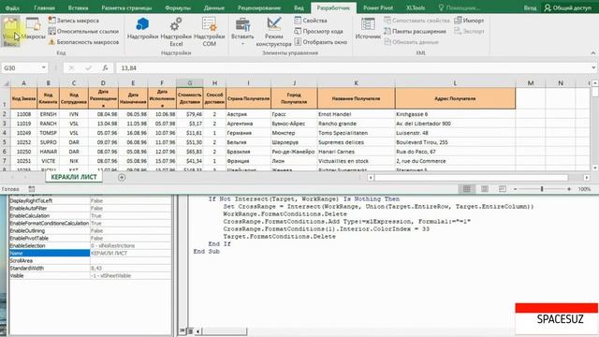Select cell with Ernst Handel
Image resolution: width=599 pixels, height=337 pixels.
coord(356,114)
